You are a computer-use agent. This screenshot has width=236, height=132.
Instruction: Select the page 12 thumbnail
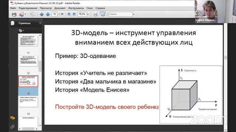[x=28, y=61]
